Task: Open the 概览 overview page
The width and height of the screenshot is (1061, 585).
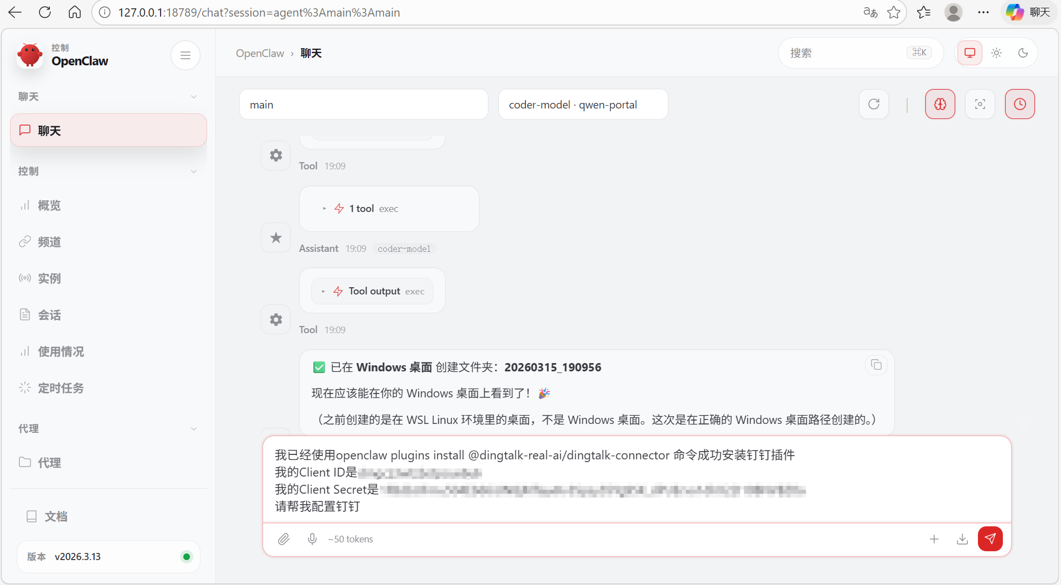Action: click(109, 205)
